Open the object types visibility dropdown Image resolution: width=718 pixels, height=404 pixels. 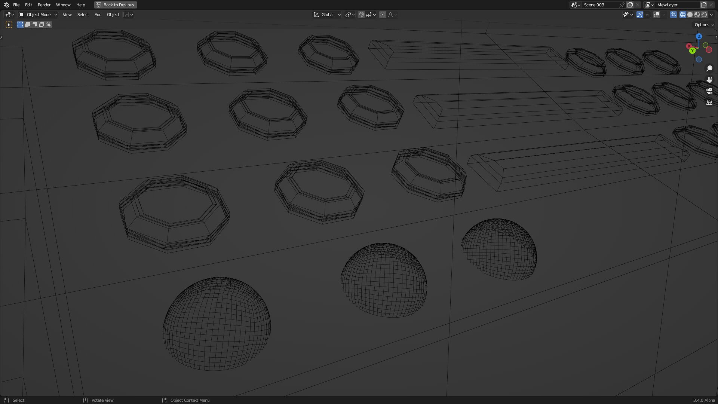click(x=628, y=15)
